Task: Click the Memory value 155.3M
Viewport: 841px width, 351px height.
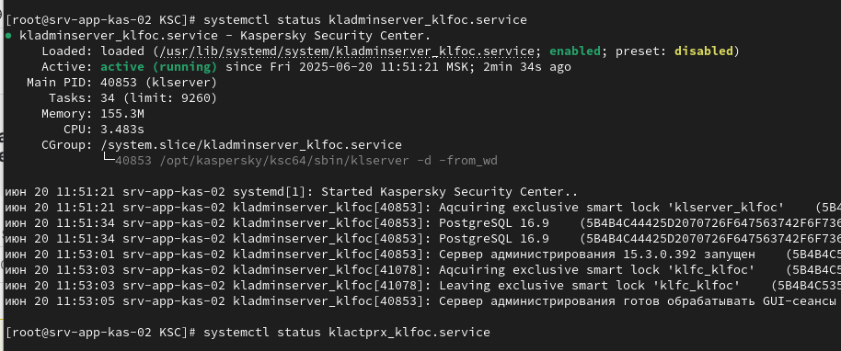Action: (x=122, y=114)
